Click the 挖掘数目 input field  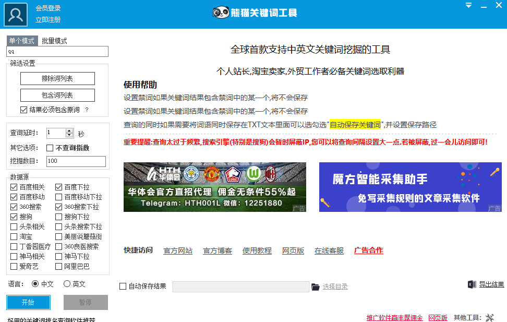coord(76,161)
